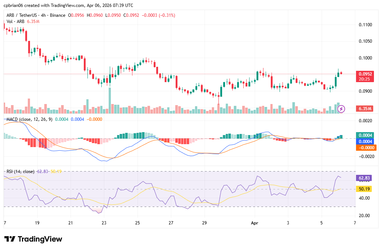Click the 20.00 level on the RSI scale
This screenshot has height=250, width=382.
click(365, 216)
